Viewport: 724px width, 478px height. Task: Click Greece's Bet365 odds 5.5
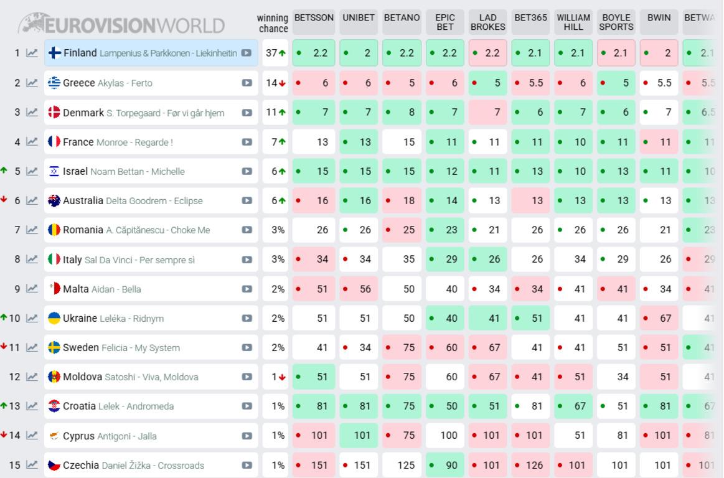coord(530,83)
